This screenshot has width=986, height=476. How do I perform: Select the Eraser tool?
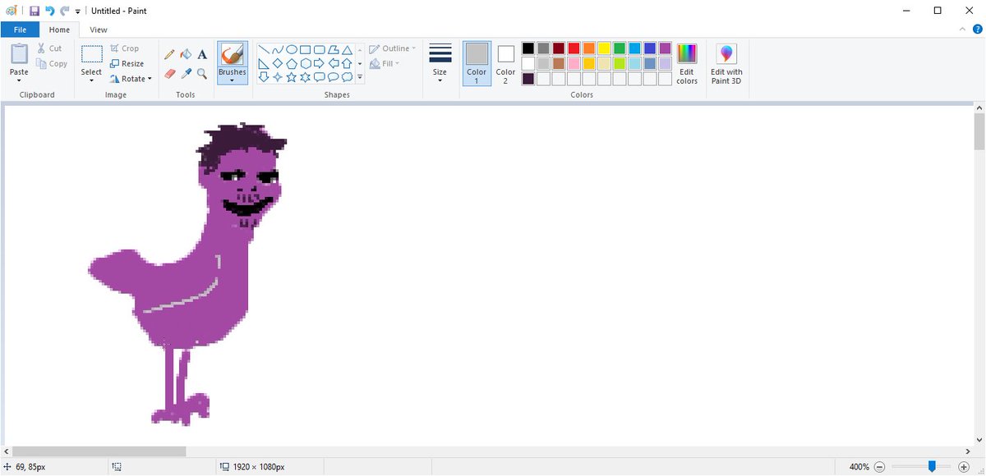click(x=170, y=73)
